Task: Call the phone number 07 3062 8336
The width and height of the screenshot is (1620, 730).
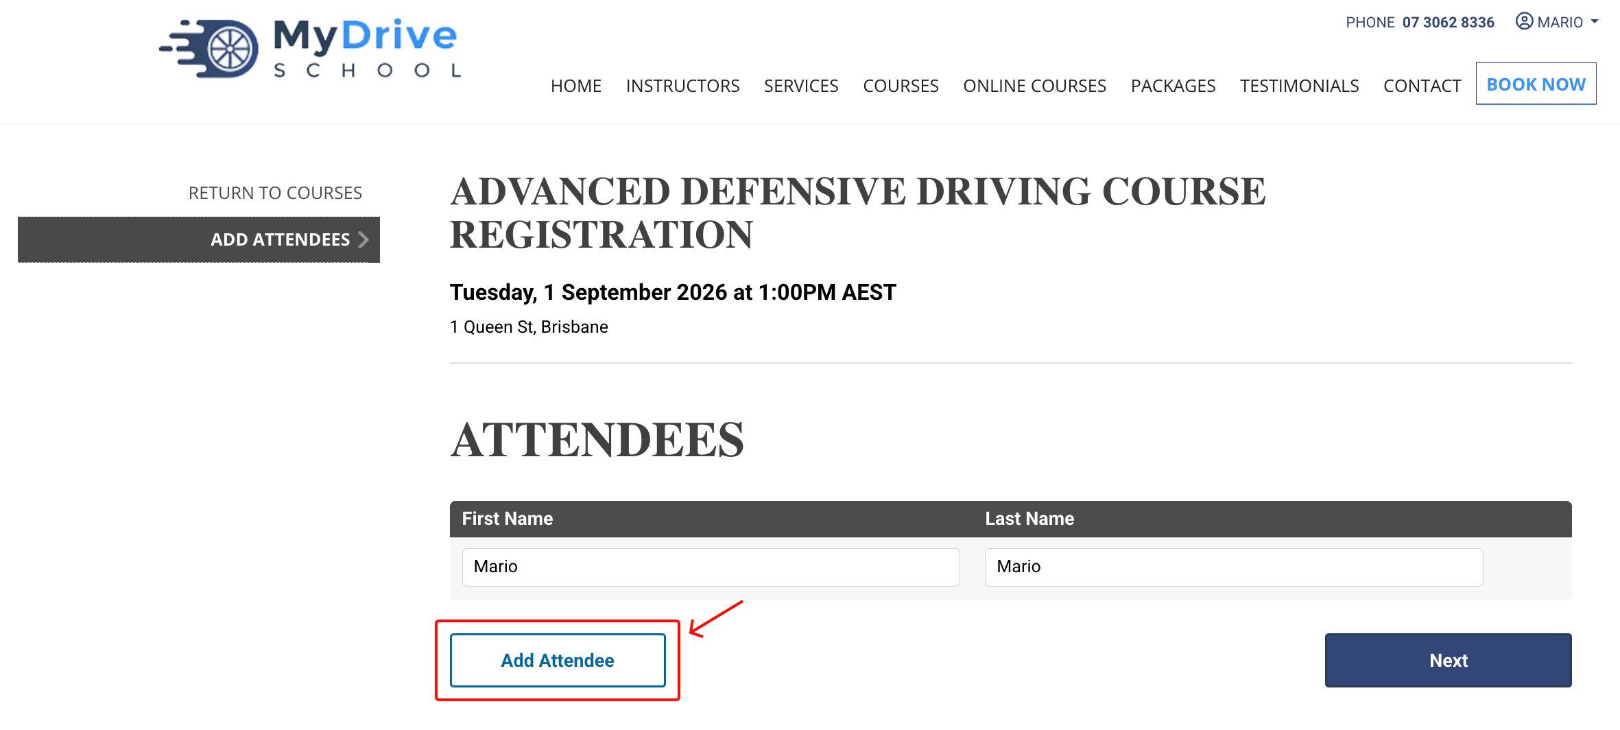Action: pyautogui.click(x=1448, y=23)
